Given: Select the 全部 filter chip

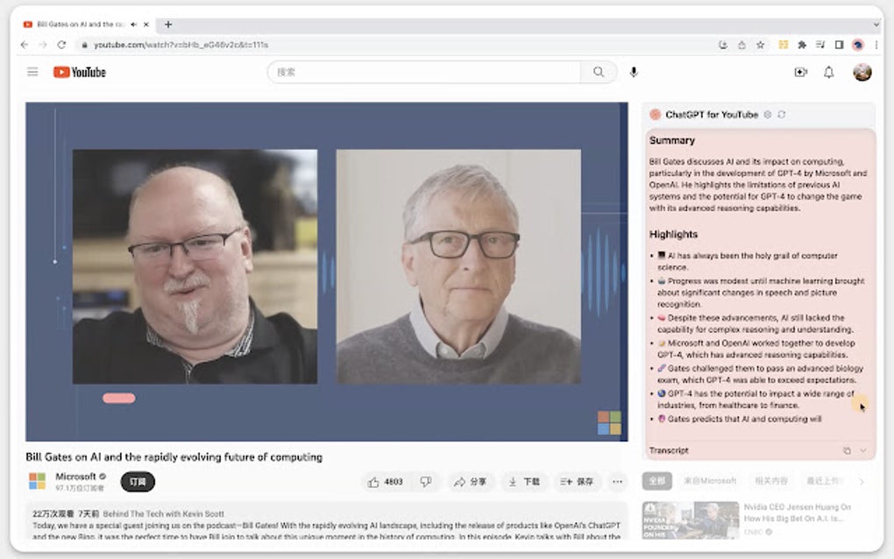Looking at the screenshot, I should (656, 481).
